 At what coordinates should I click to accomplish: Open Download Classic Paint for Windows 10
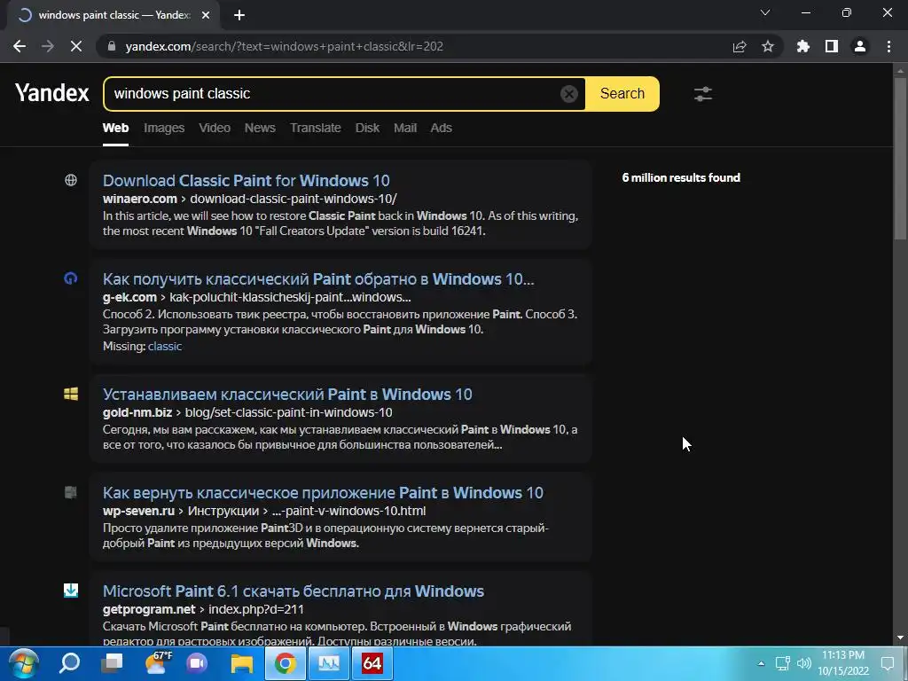[x=247, y=180]
